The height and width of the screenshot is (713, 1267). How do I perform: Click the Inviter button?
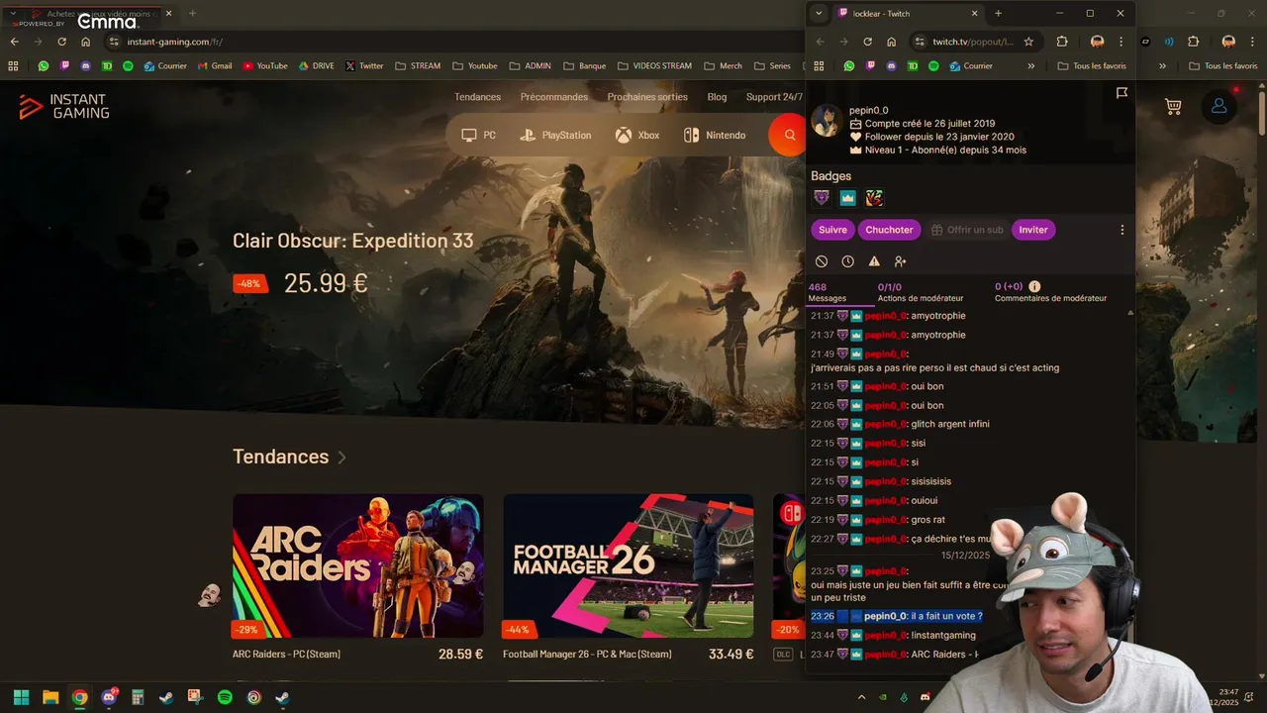1032,230
